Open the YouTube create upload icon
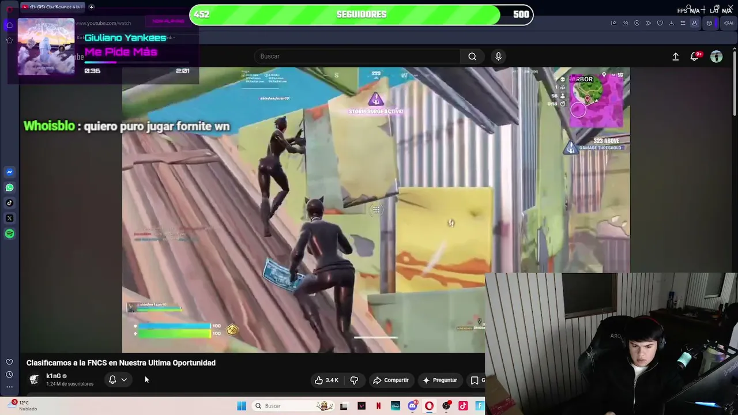 pos(676,56)
